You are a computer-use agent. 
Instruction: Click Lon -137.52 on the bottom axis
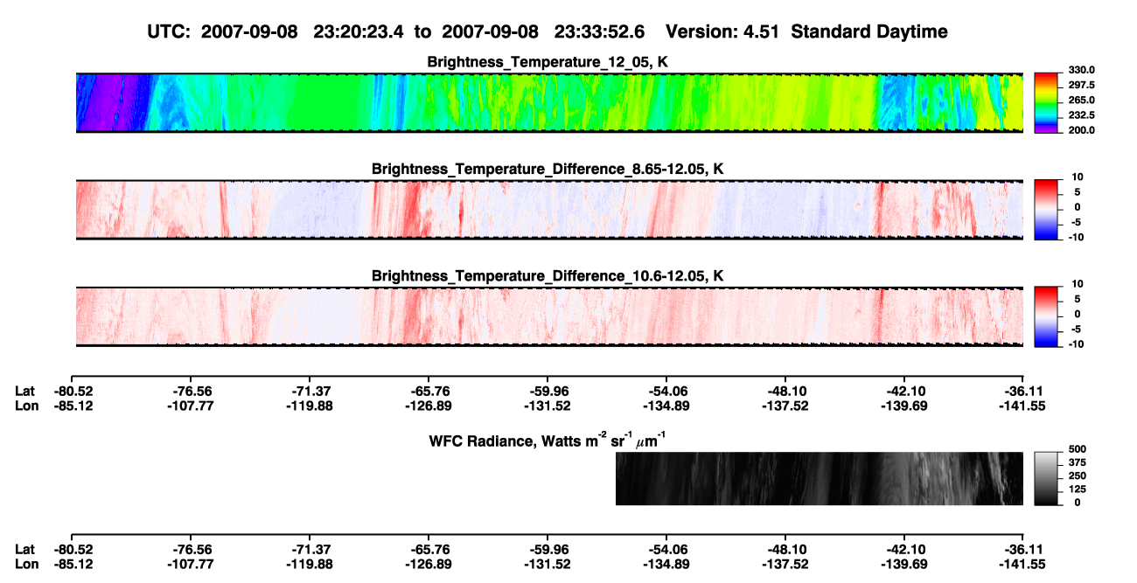click(785, 564)
